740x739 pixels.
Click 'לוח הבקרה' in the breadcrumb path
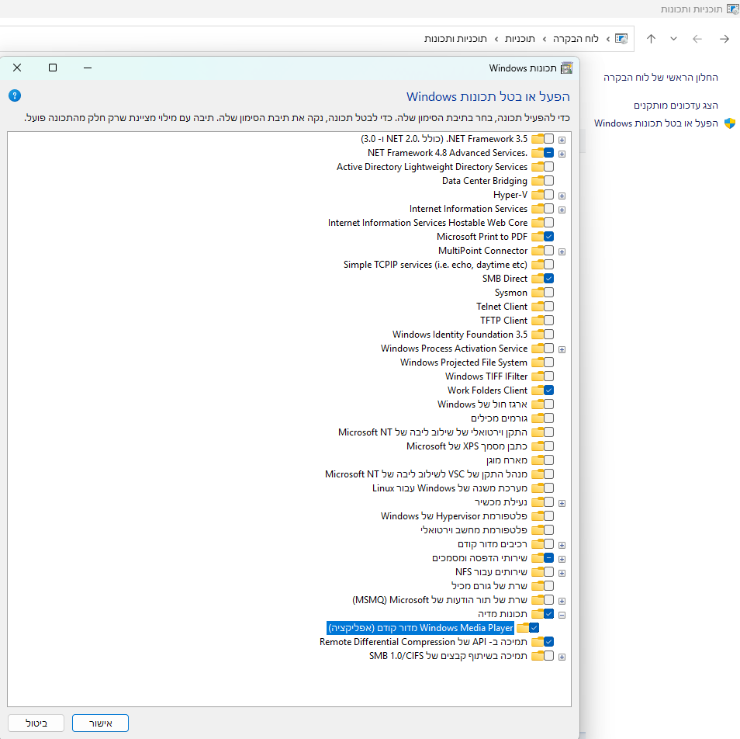(x=575, y=38)
